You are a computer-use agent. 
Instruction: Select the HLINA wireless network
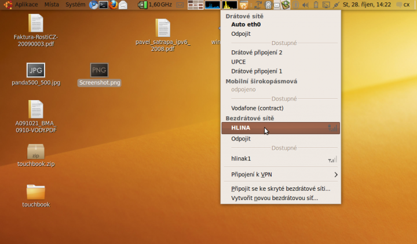pyautogui.click(x=280, y=128)
